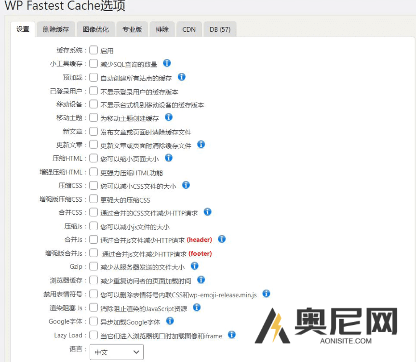
Task: Open info icon for Gzip option
Action: [194, 266]
